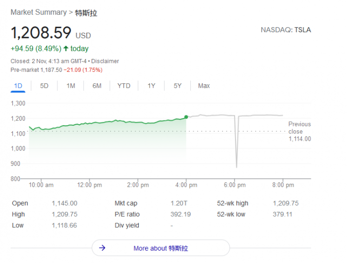Select the 1D time range tab
347x263 pixels.
[x=18, y=86]
